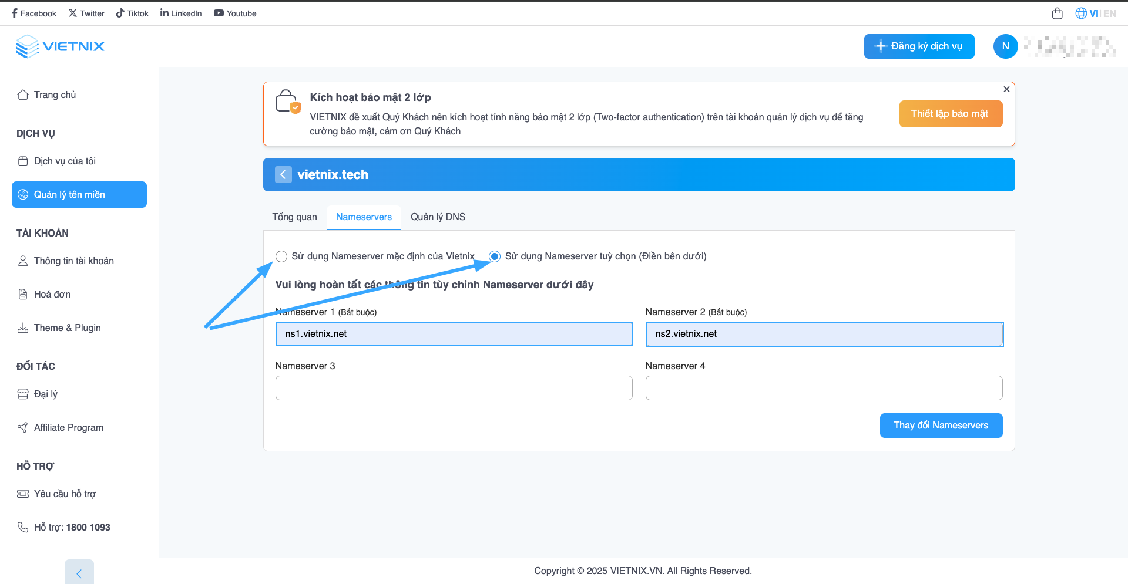Open Hoá đơn in the sidebar
The width and height of the screenshot is (1128, 584).
click(52, 294)
